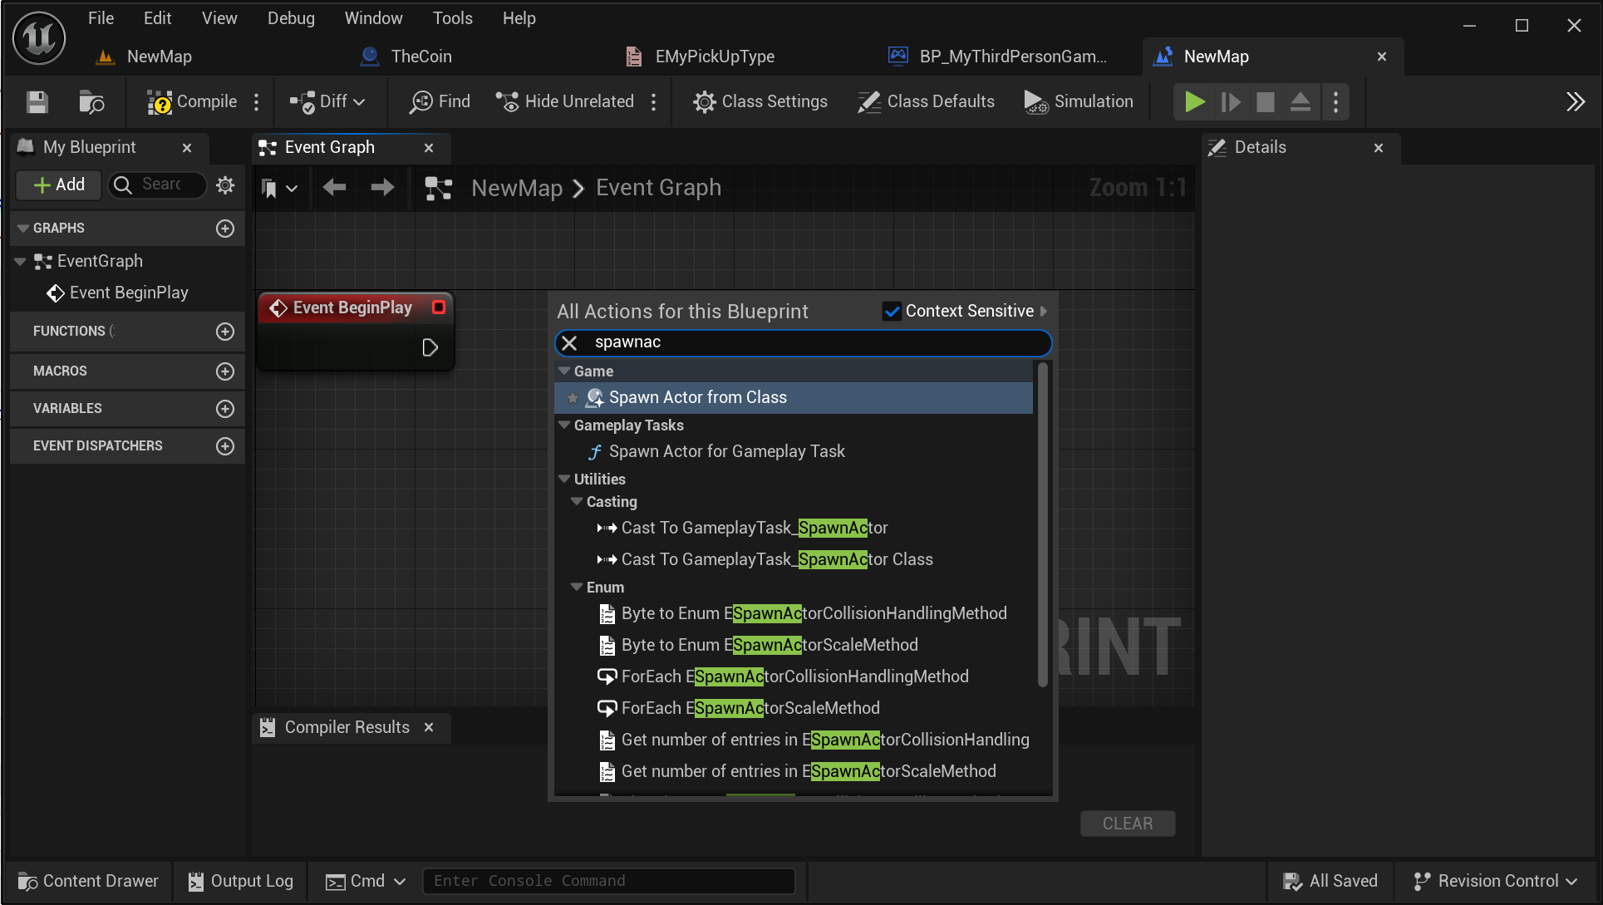The image size is (1603, 905).
Task: Expand the toolbar overflow chevrons
Action: tap(1575, 102)
